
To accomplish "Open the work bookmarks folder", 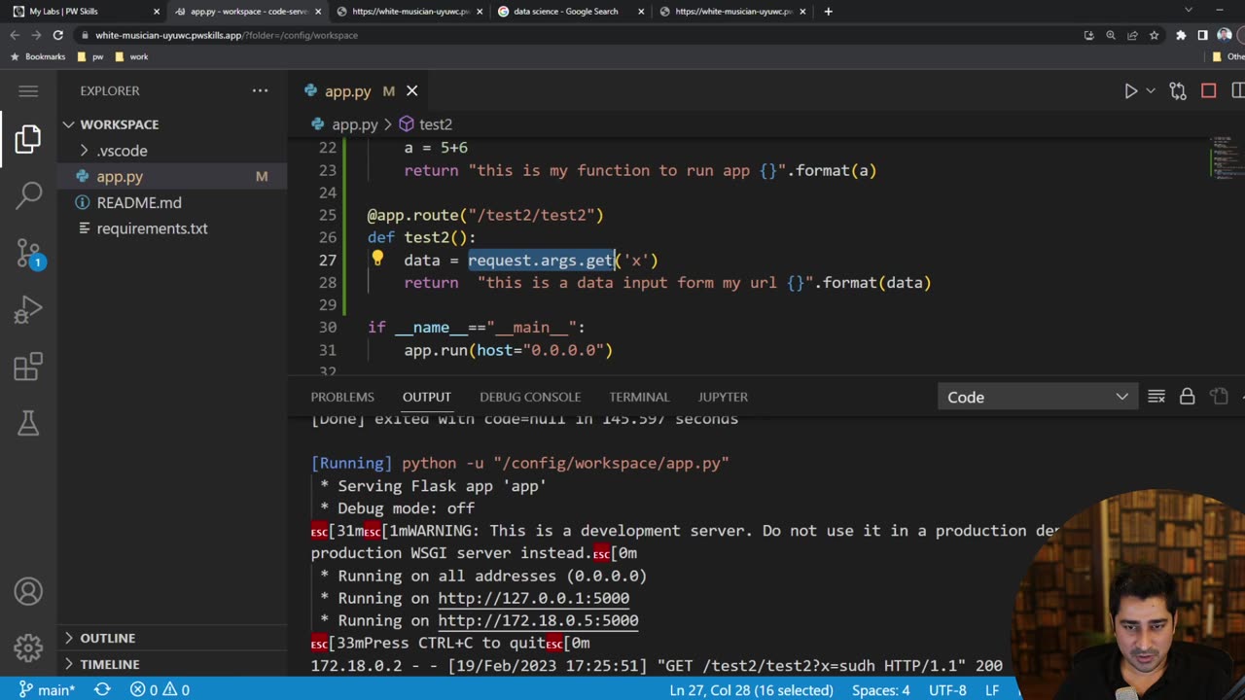I will pyautogui.click(x=131, y=56).
